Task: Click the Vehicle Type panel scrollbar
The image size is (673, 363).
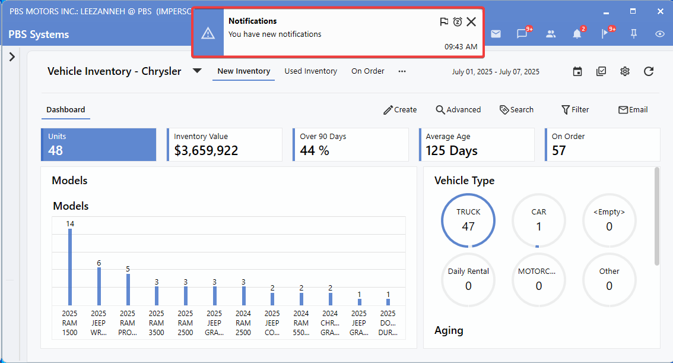Action: [x=656, y=217]
